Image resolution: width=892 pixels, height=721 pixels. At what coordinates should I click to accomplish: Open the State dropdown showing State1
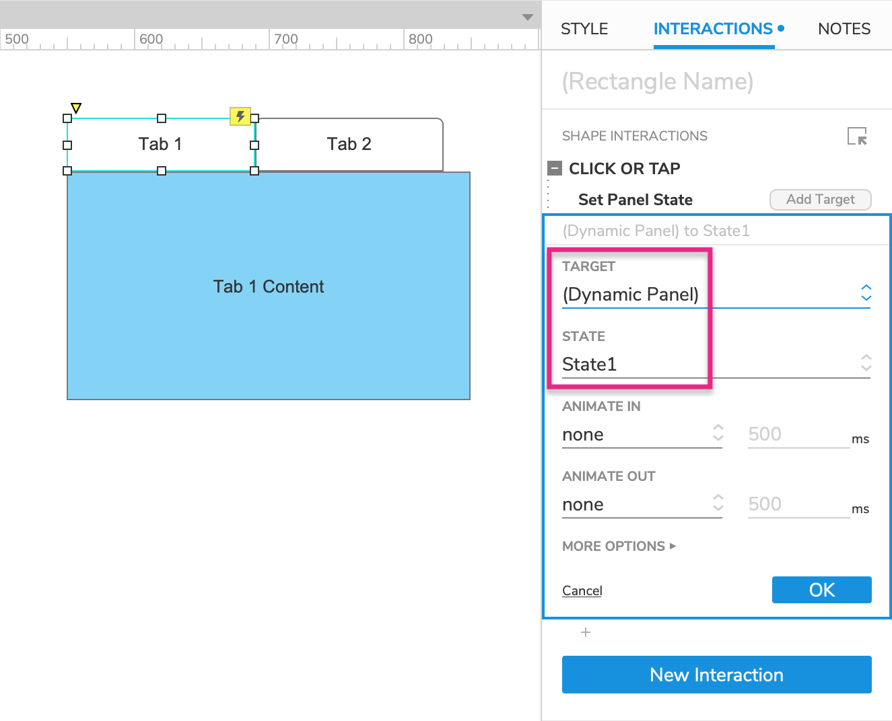716,364
